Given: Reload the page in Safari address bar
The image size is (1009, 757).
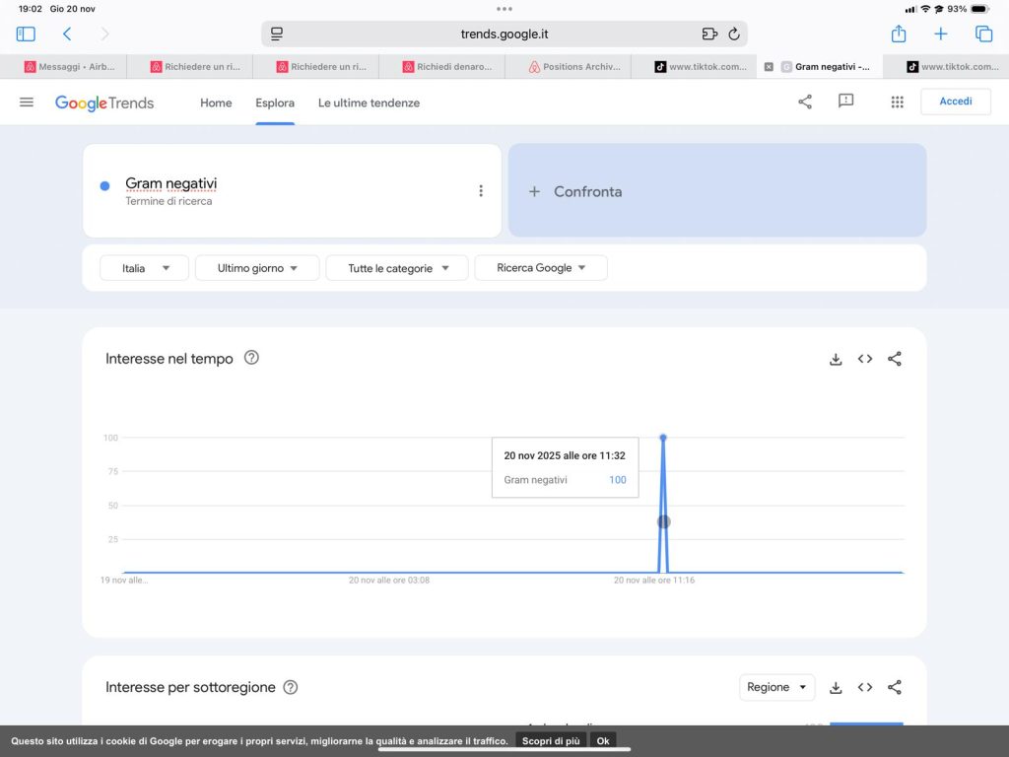Looking at the screenshot, I should (734, 34).
